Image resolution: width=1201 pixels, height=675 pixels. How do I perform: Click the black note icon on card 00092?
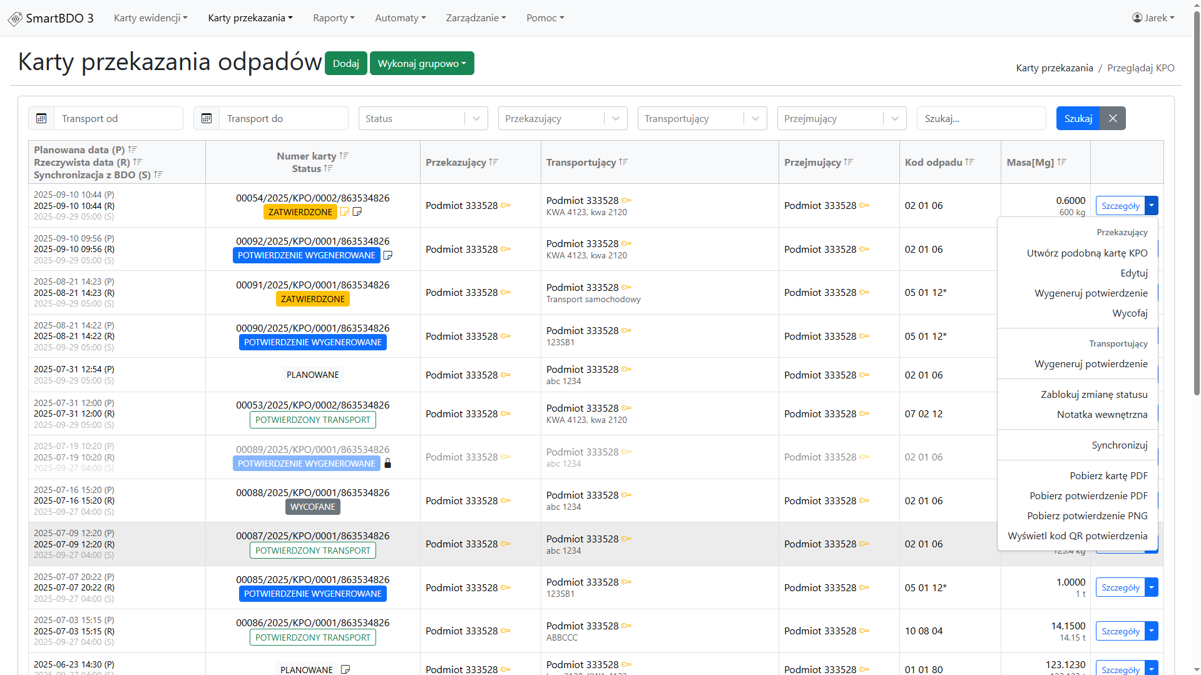tap(388, 255)
